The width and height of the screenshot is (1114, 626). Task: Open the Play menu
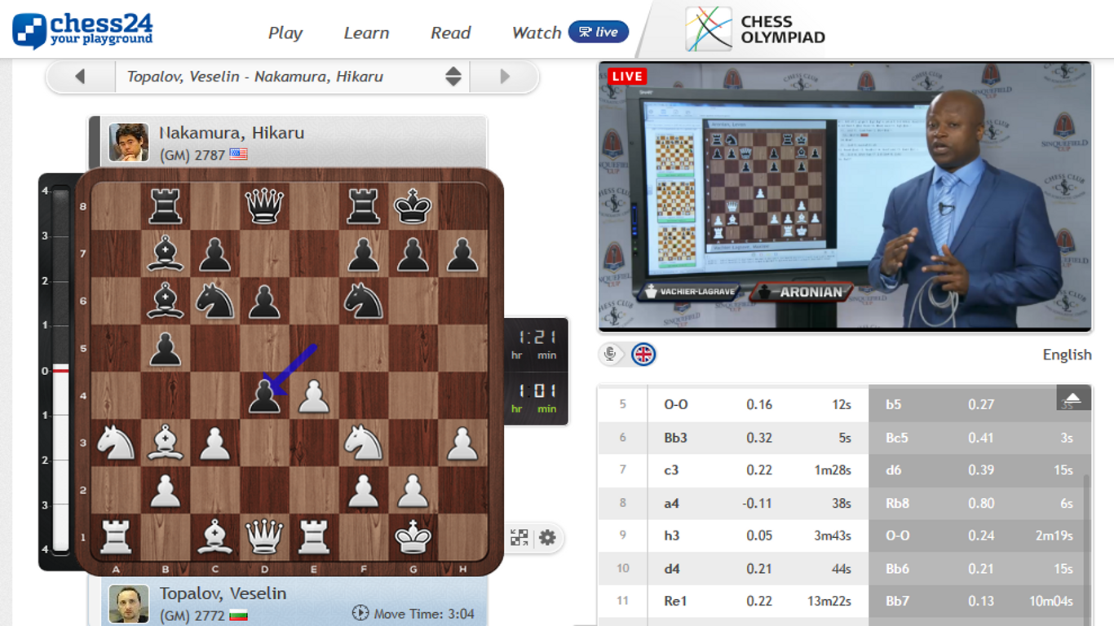pyautogui.click(x=285, y=33)
